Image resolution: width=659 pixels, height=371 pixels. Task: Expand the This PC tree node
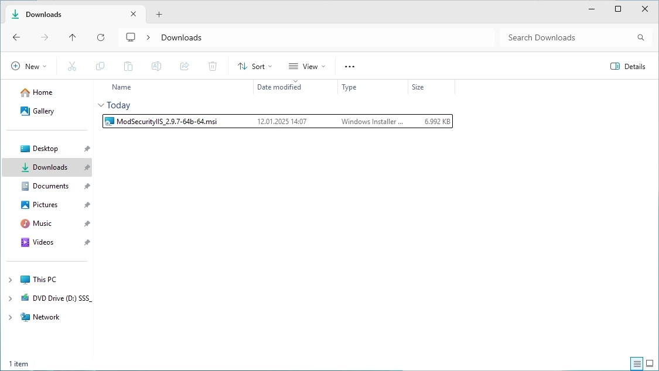click(x=10, y=280)
